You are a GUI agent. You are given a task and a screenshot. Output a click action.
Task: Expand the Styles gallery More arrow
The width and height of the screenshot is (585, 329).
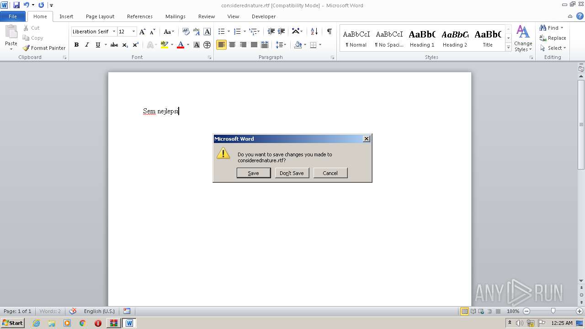508,47
